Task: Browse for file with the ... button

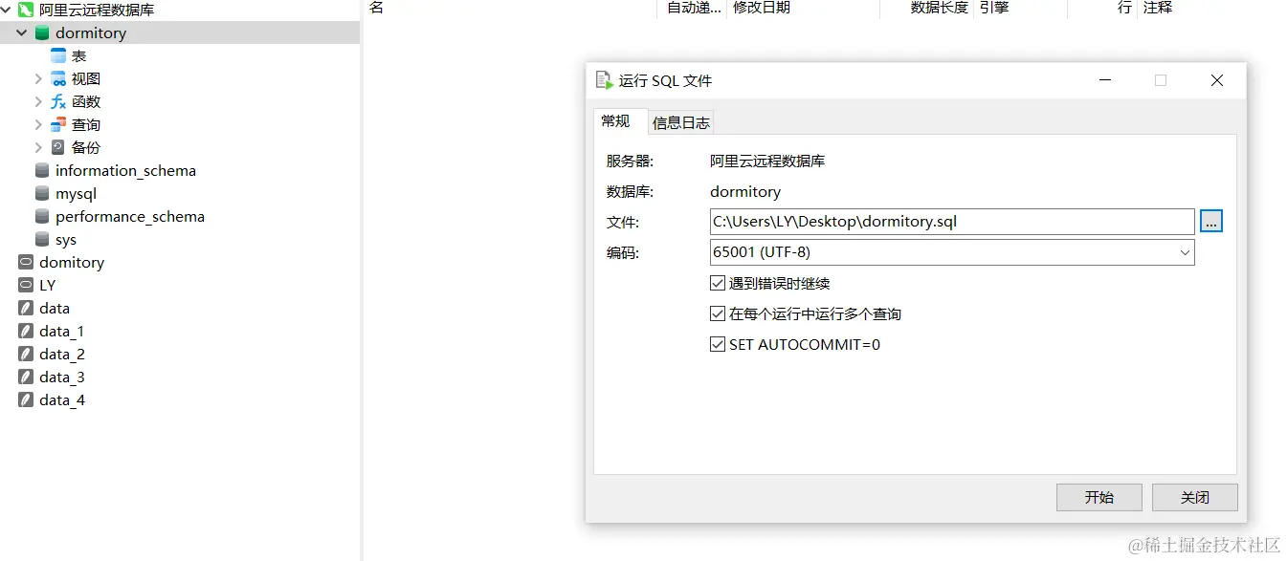Action: (x=1211, y=222)
